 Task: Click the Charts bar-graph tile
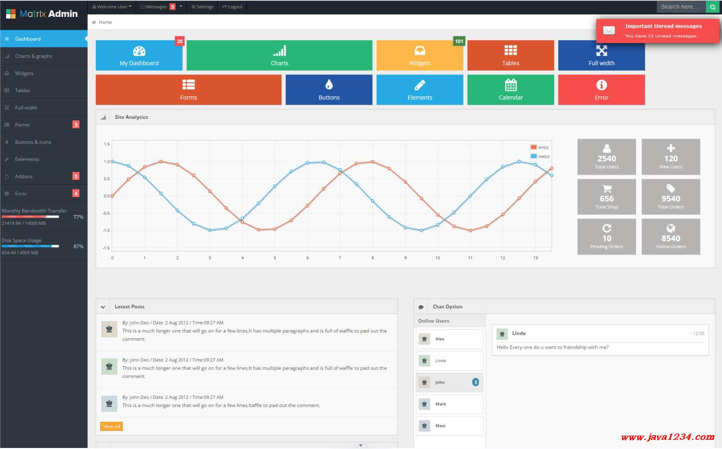pyautogui.click(x=279, y=55)
